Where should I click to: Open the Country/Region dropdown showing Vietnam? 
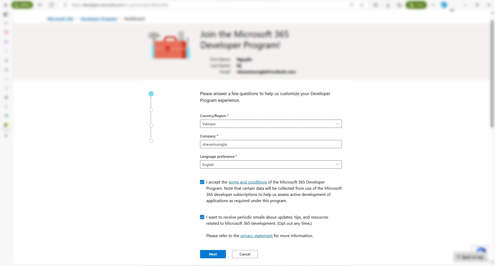click(x=271, y=124)
